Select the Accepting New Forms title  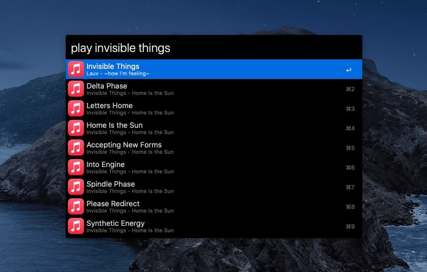pos(124,145)
